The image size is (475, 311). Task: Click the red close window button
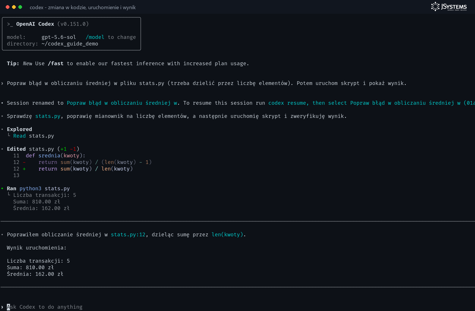click(8, 7)
